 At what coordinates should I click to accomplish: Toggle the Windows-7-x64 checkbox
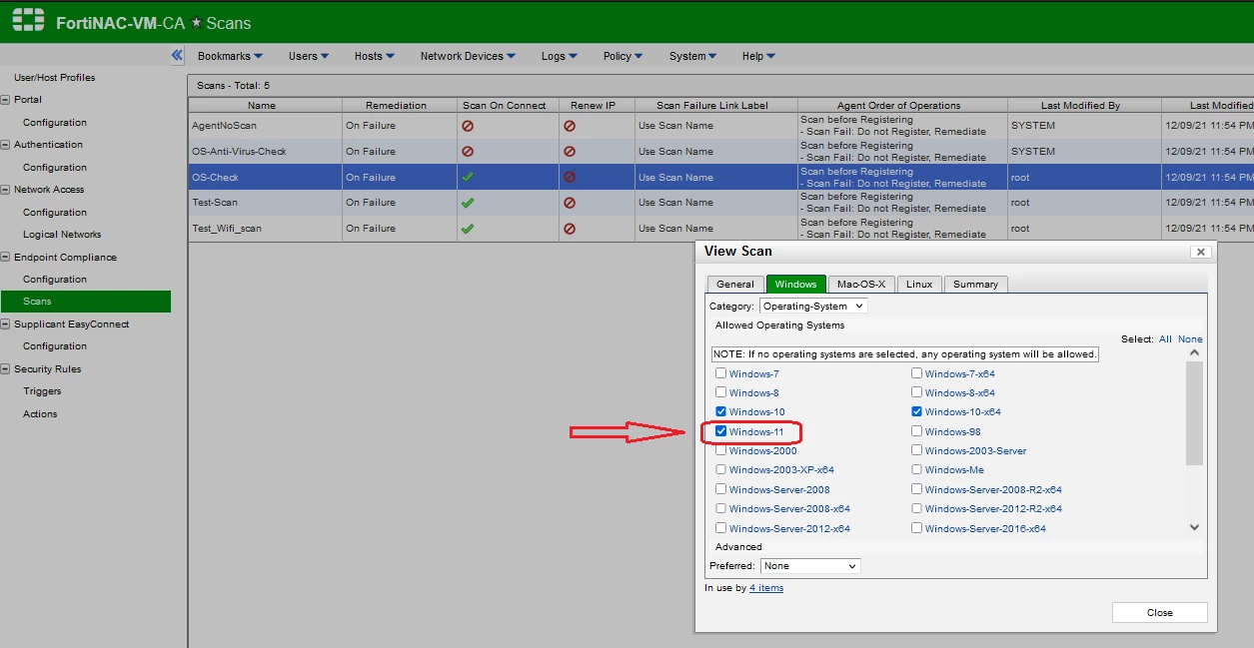(x=917, y=373)
